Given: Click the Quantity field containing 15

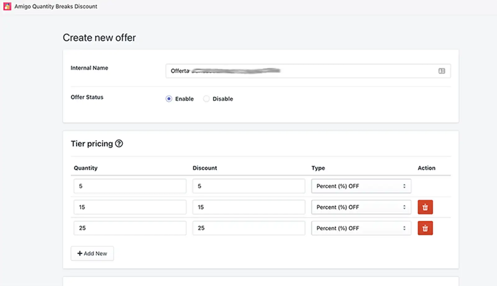Looking at the screenshot, I should pos(130,207).
